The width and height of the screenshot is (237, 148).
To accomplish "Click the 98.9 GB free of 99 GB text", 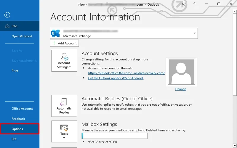I will point(103,142).
